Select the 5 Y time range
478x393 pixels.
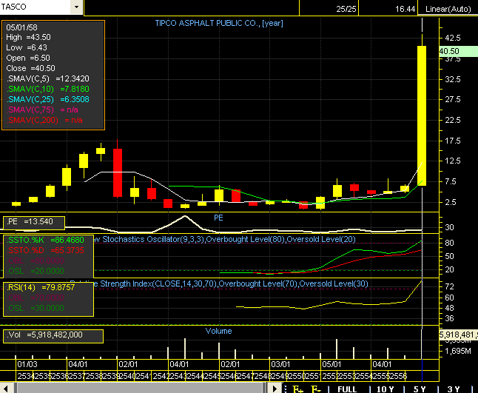[420, 389]
